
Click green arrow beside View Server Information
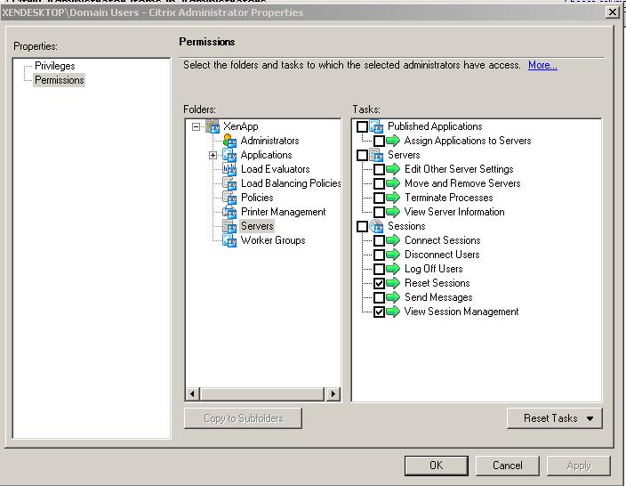[x=393, y=212]
